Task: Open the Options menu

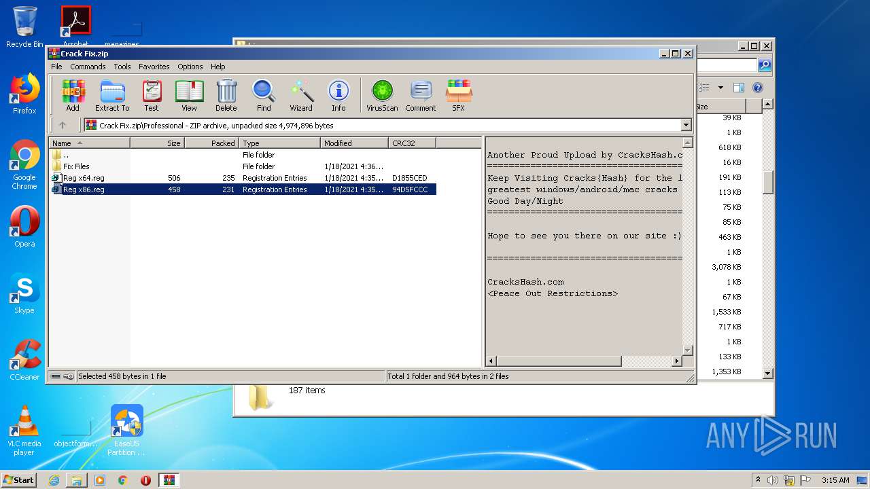Action: [190, 67]
